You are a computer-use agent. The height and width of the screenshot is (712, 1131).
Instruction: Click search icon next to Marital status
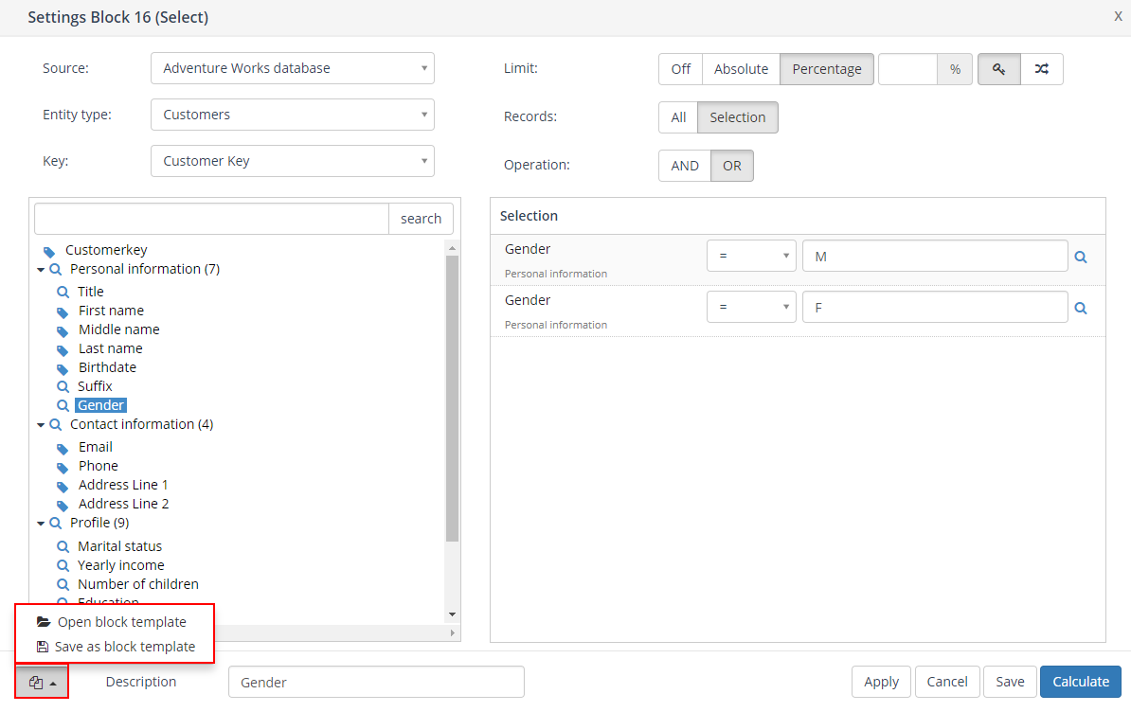pyautogui.click(x=63, y=546)
